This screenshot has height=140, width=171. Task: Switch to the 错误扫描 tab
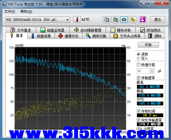pyautogui.click(x=96, y=36)
